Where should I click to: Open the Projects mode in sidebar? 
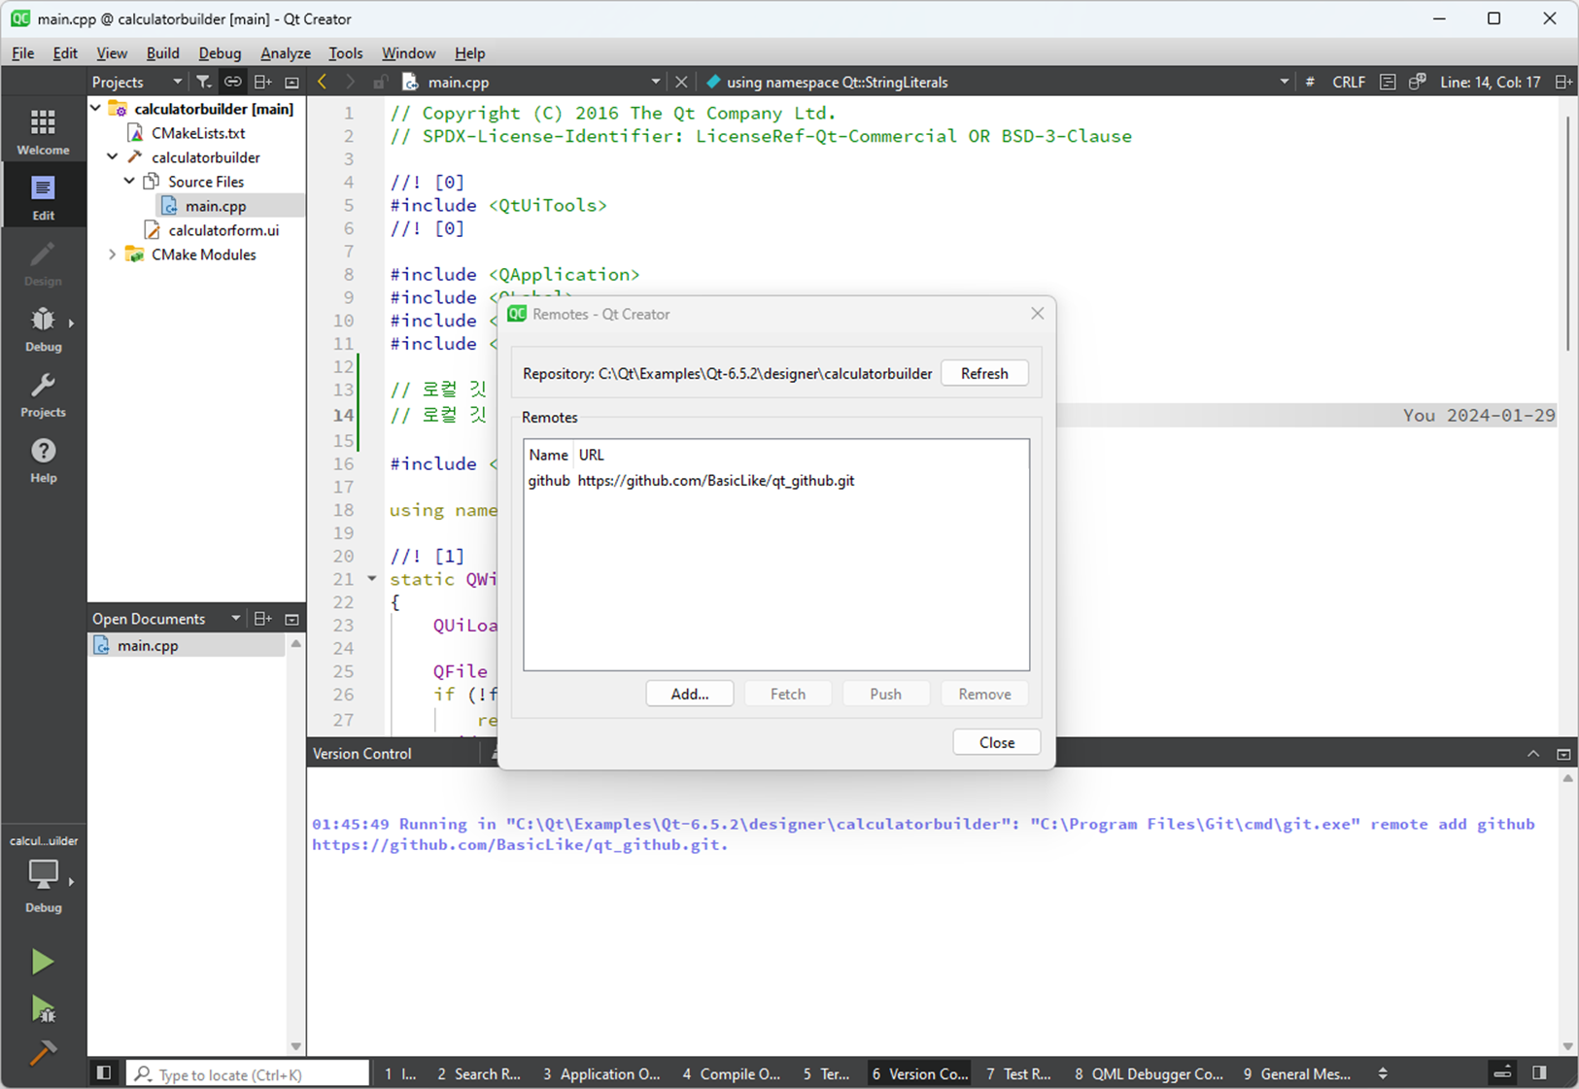[43, 393]
